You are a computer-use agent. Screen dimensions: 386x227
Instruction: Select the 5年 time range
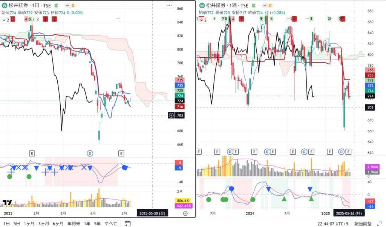coord(98,224)
